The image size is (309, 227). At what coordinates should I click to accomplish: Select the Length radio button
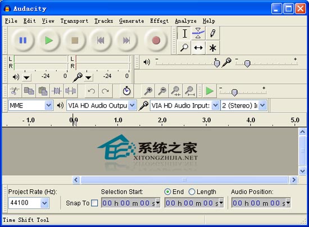192,192
